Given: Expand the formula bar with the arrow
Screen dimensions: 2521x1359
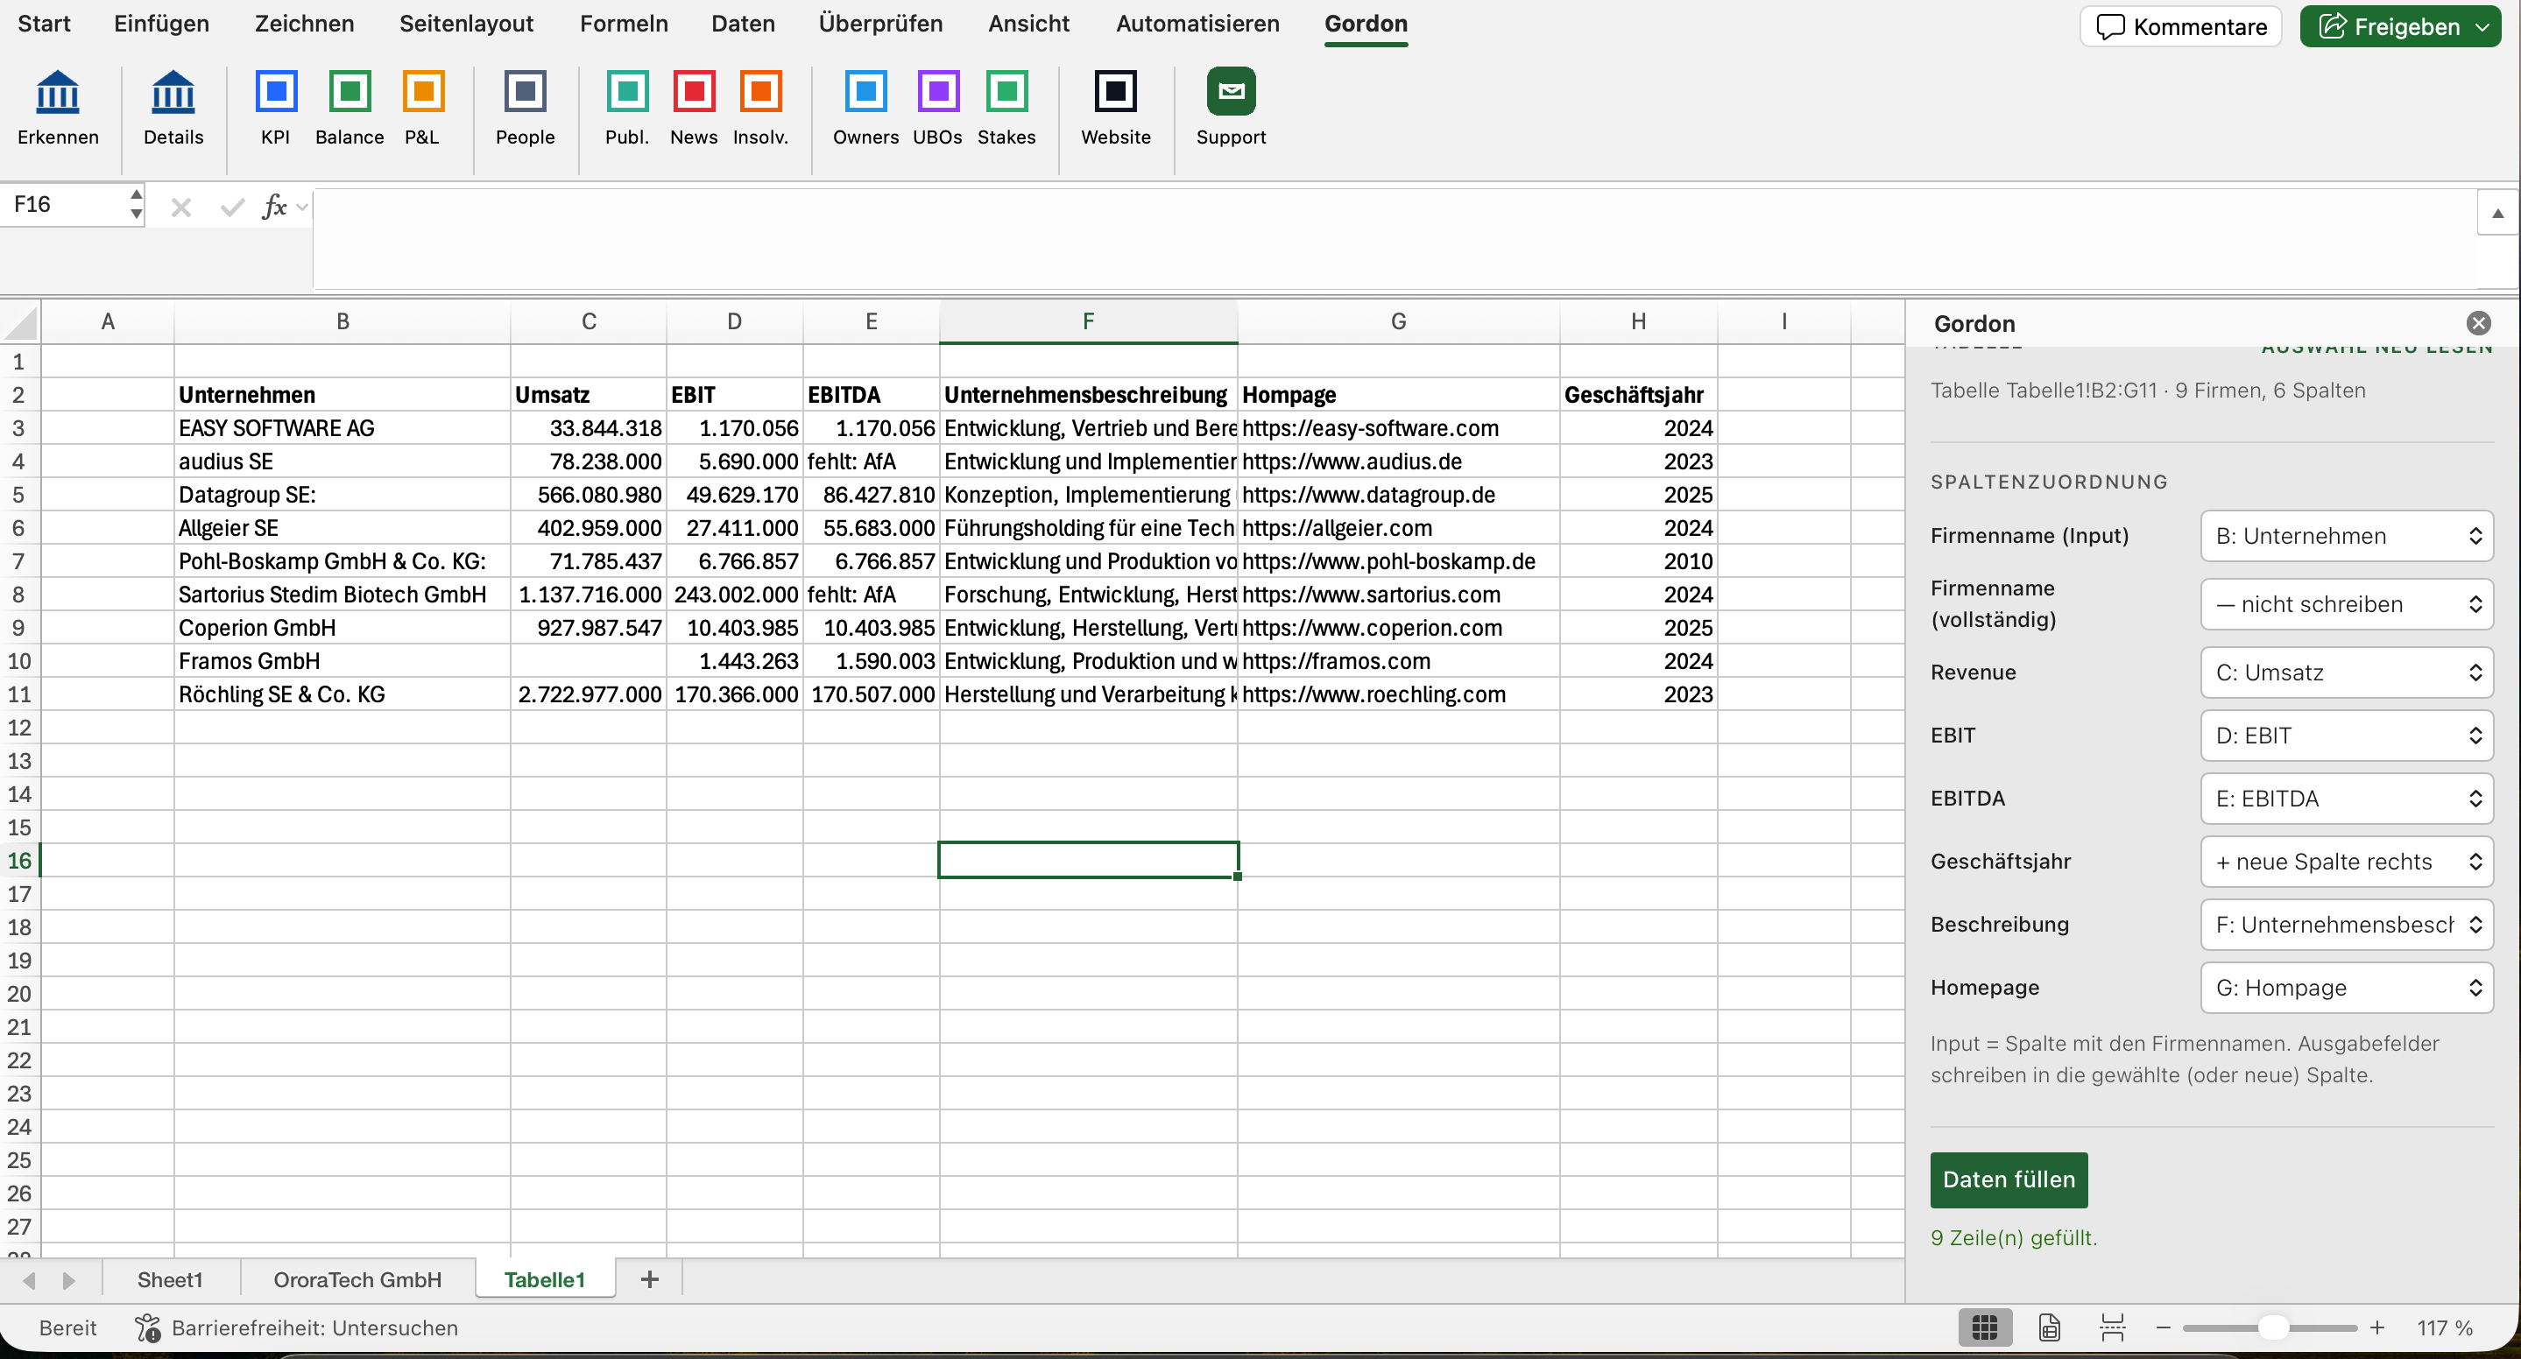Looking at the screenshot, I should click(x=2497, y=212).
